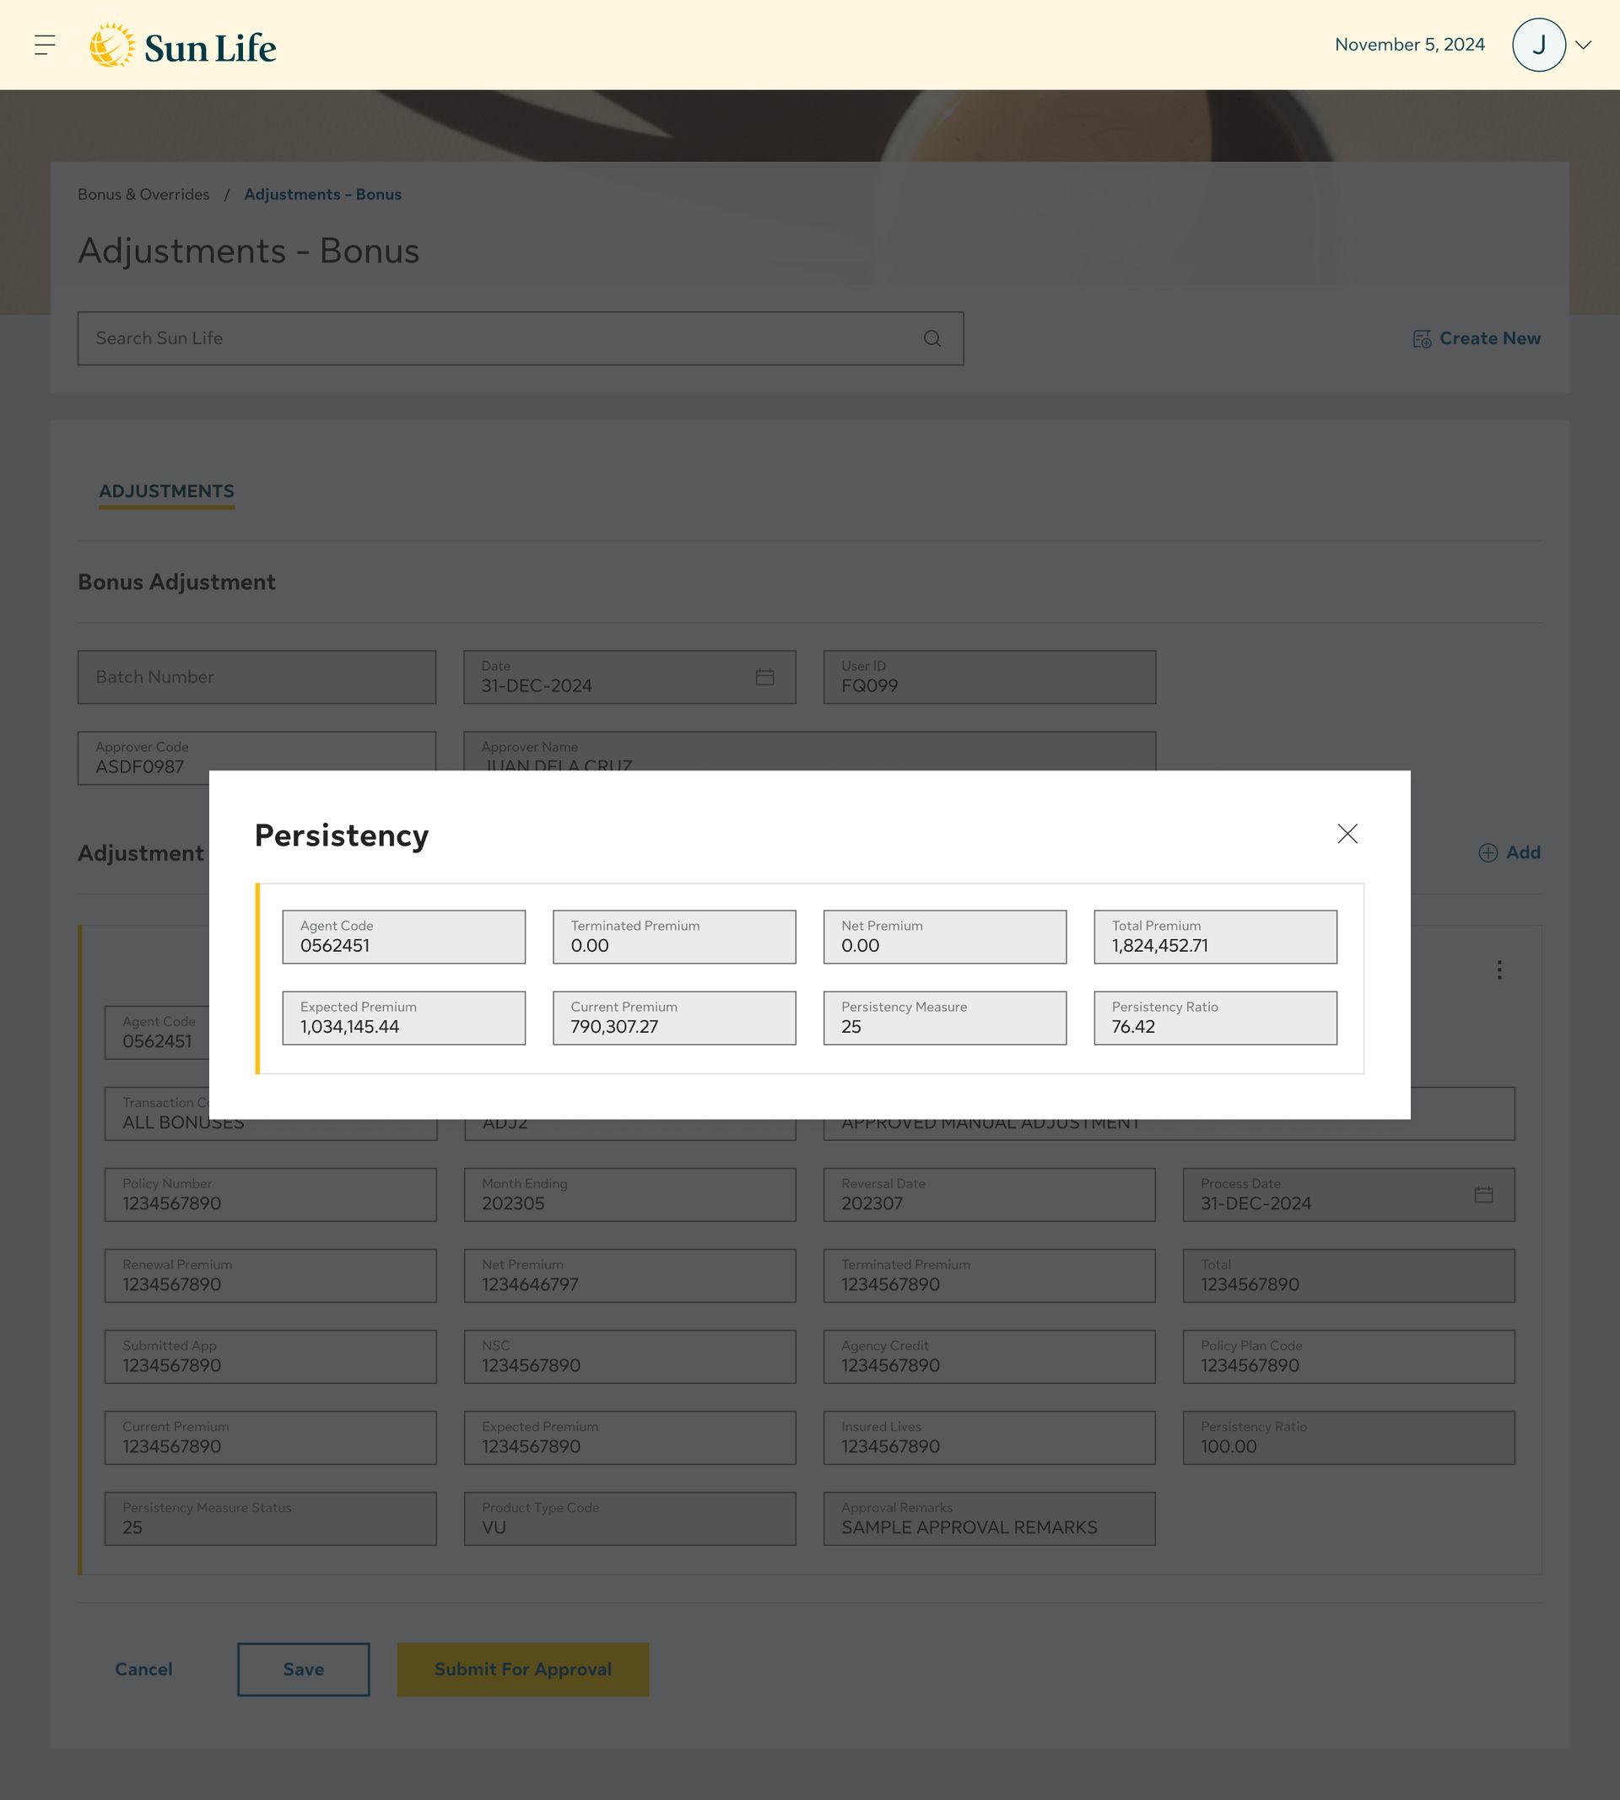Click the Save button
The image size is (1620, 1800).
point(304,1669)
